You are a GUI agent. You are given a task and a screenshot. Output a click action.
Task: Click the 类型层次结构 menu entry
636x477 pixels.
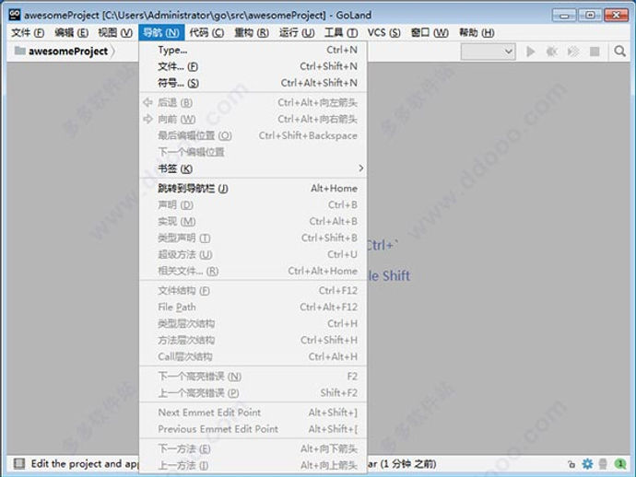point(253,324)
